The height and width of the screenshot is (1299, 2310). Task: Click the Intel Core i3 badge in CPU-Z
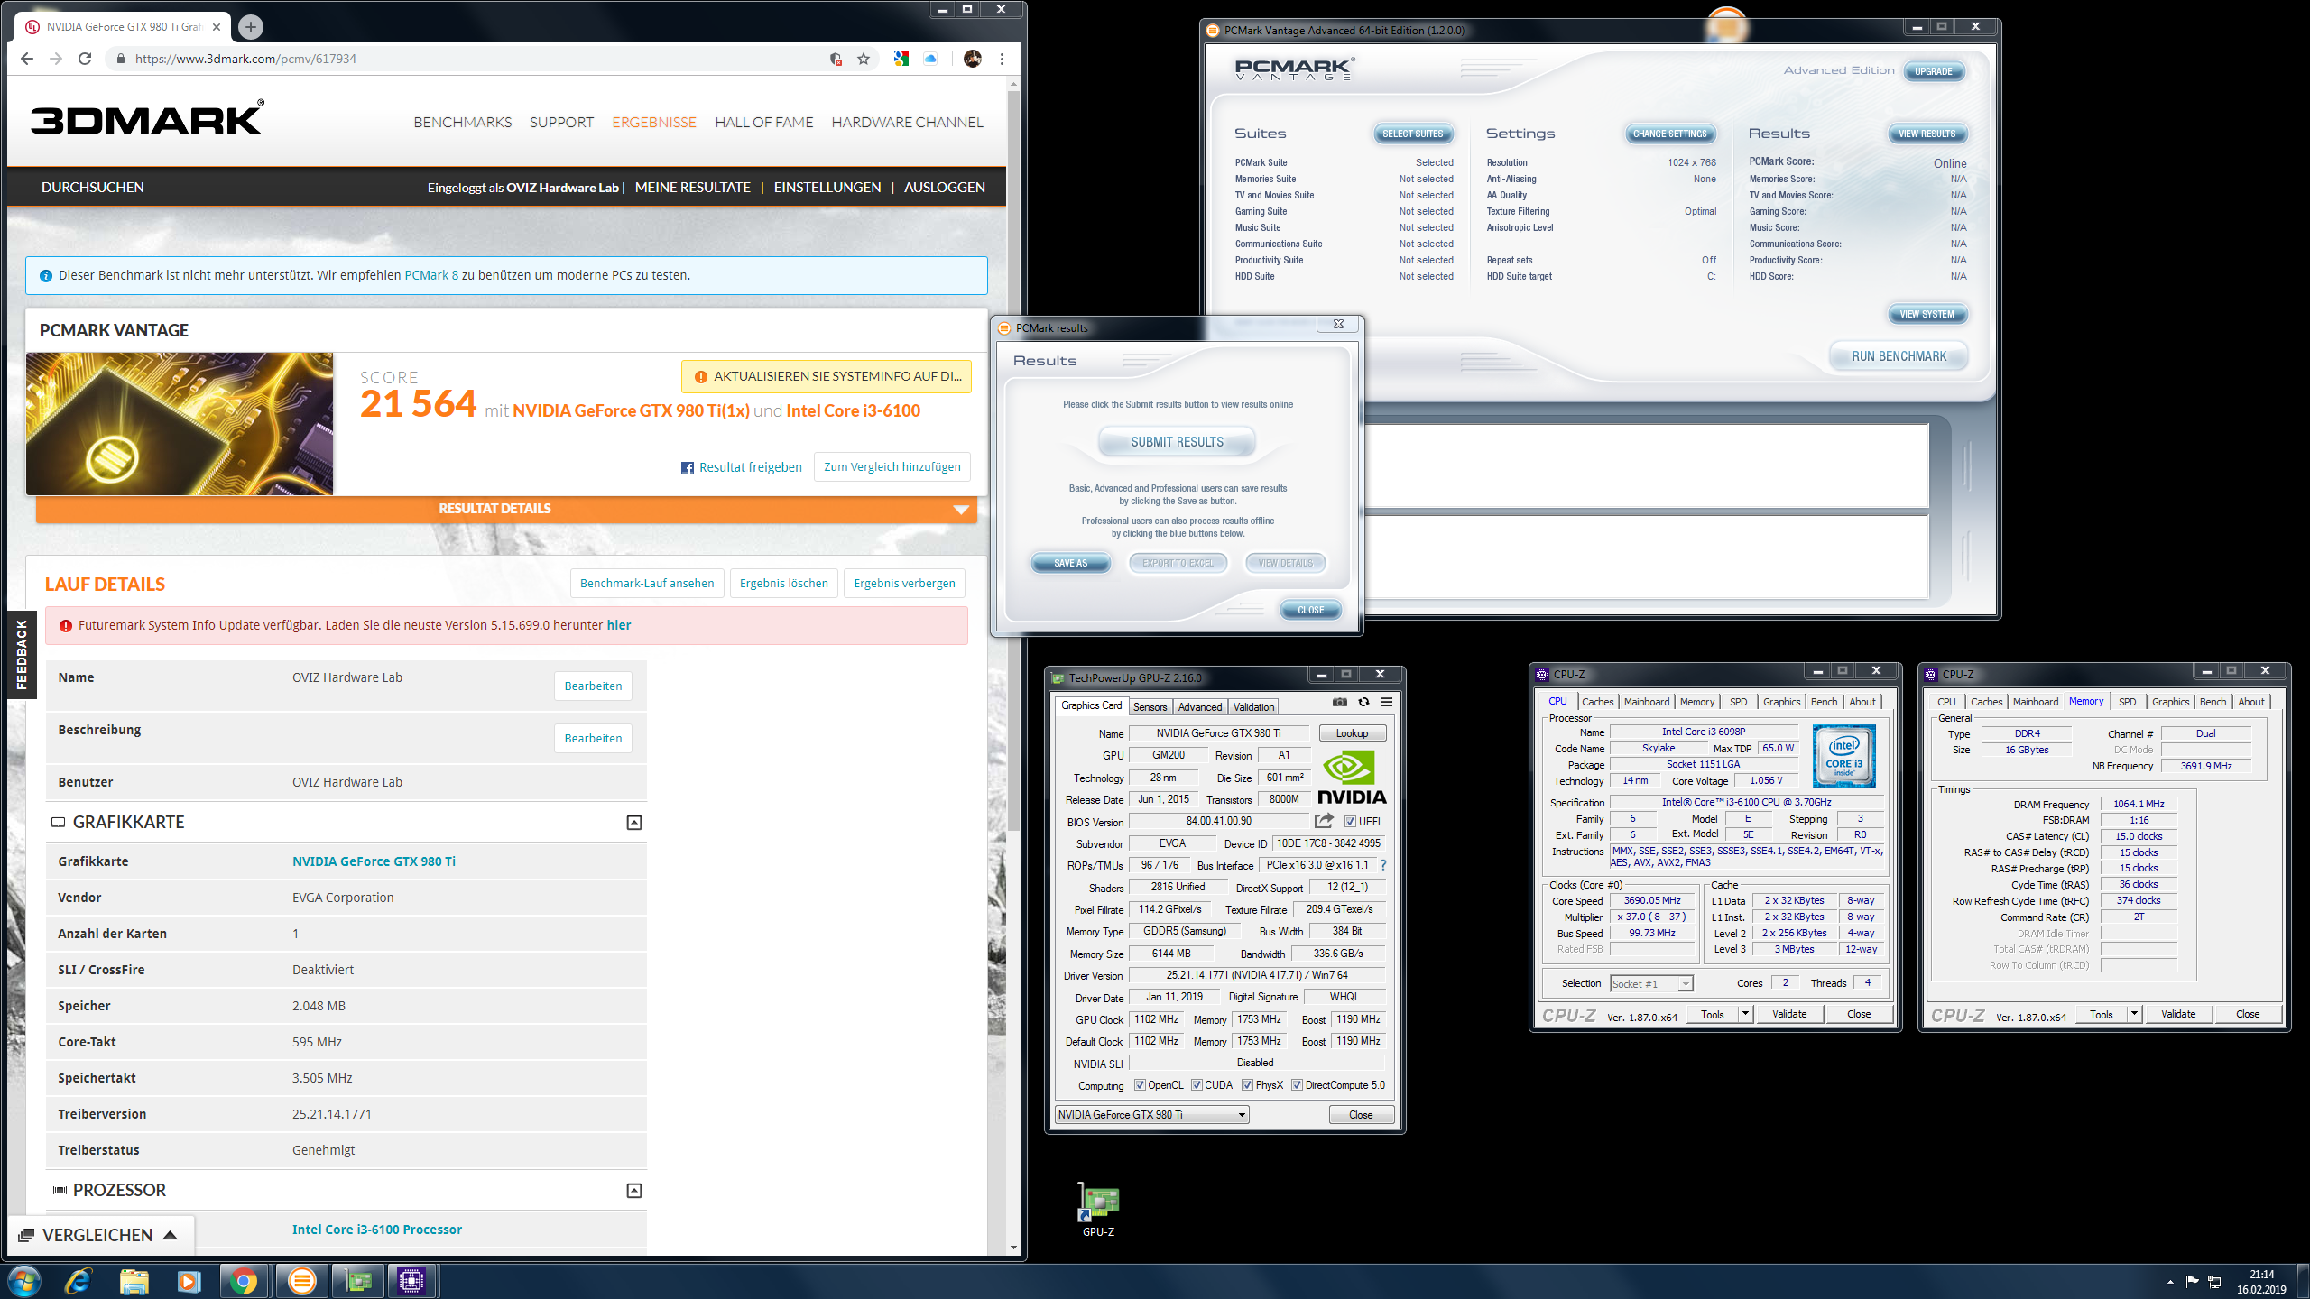point(1843,756)
